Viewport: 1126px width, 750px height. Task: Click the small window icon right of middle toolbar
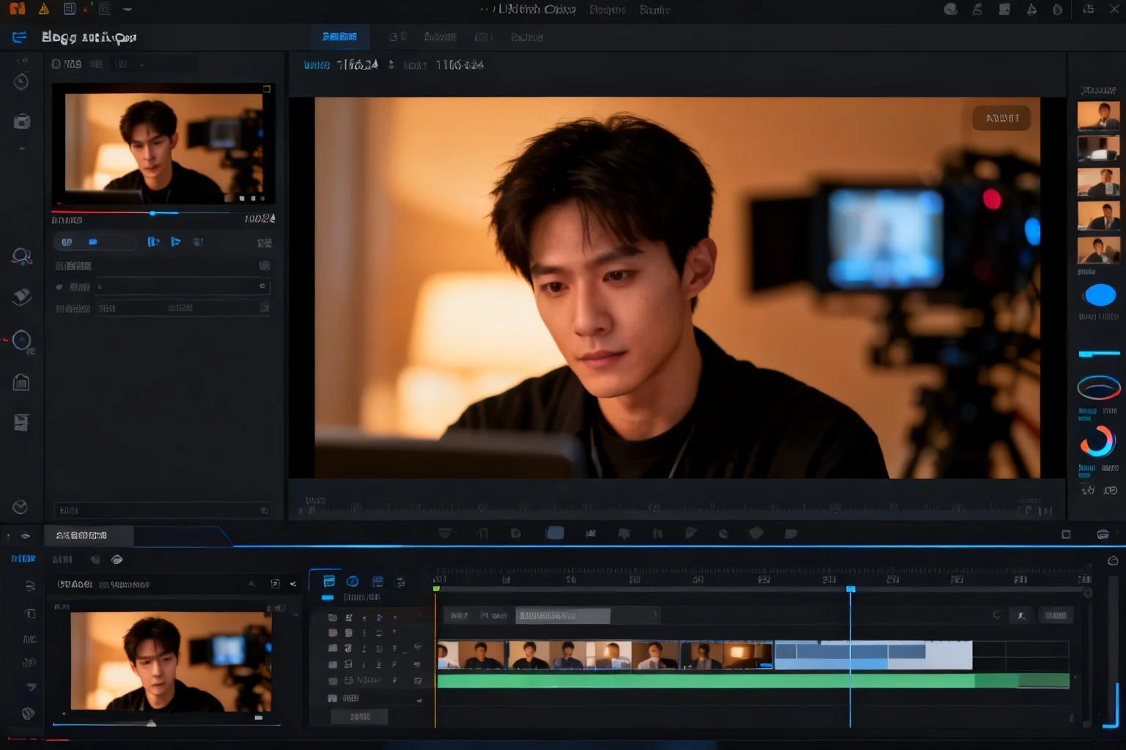1066,535
